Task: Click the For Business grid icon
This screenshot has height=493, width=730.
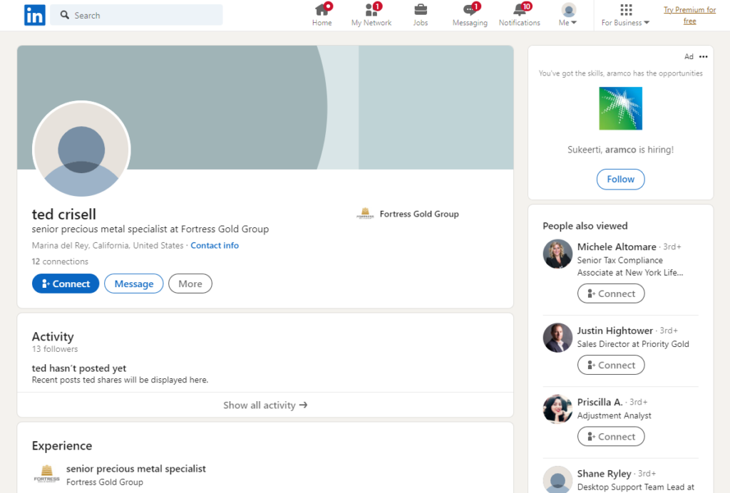Action: click(x=626, y=10)
